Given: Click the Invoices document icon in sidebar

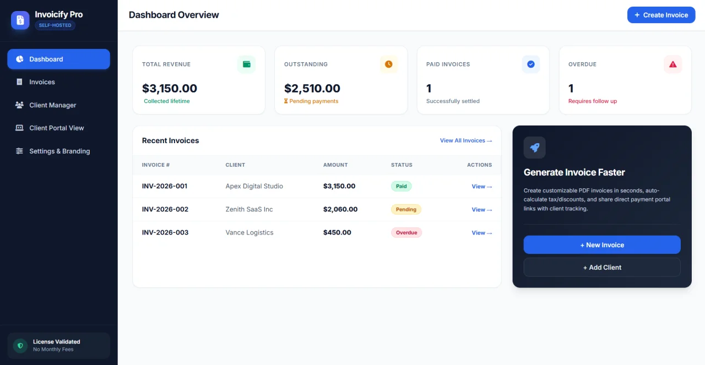Looking at the screenshot, I should point(19,82).
